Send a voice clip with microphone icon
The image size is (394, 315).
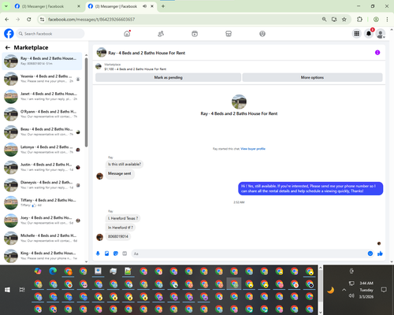(x=98, y=254)
